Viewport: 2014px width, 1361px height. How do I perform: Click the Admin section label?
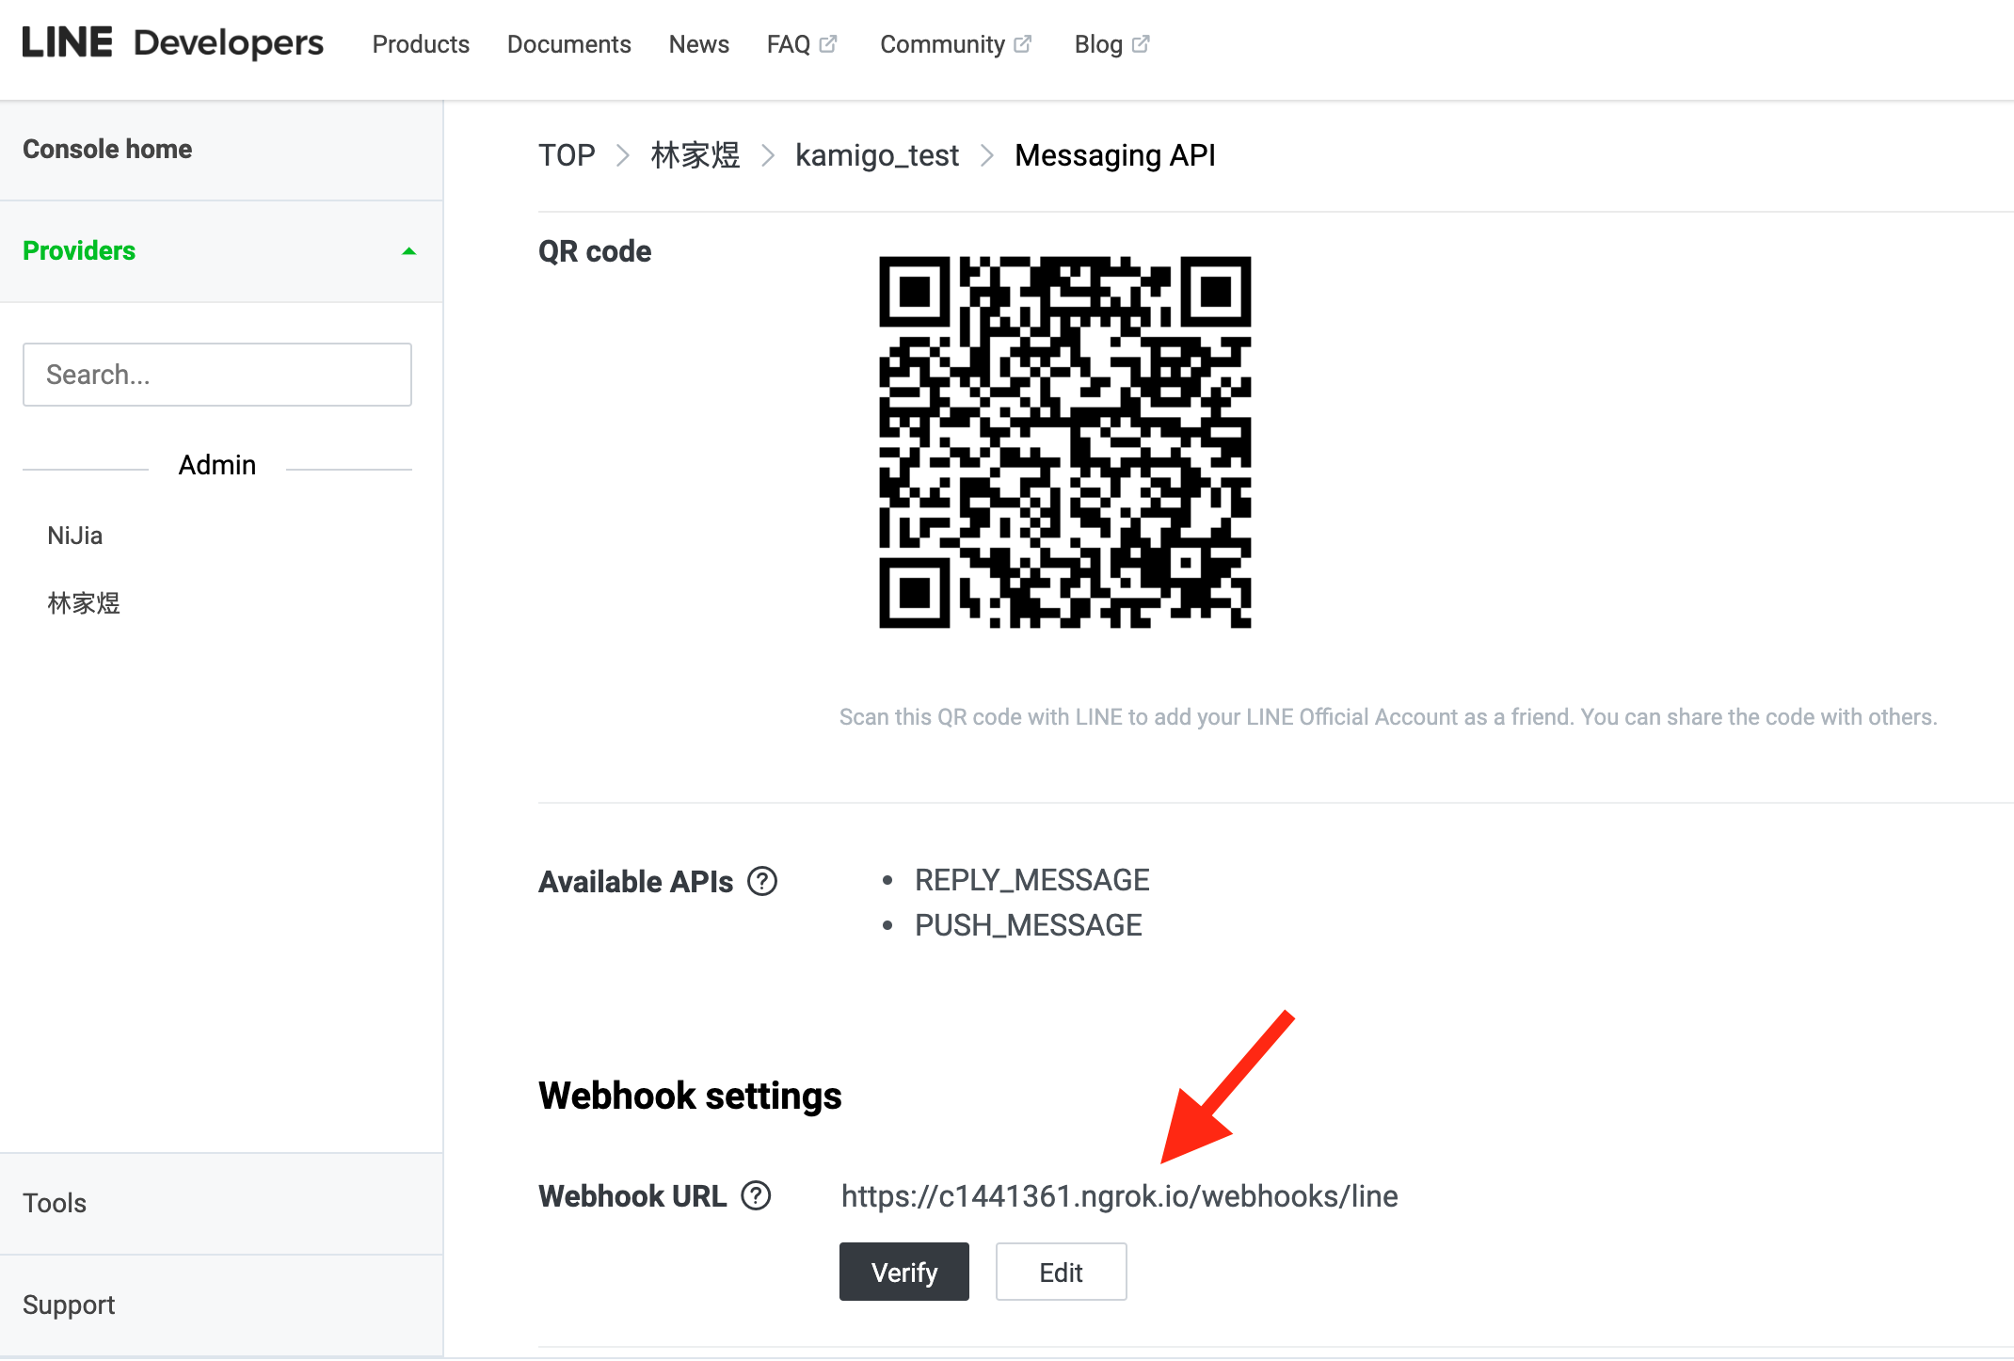point(217,465)
